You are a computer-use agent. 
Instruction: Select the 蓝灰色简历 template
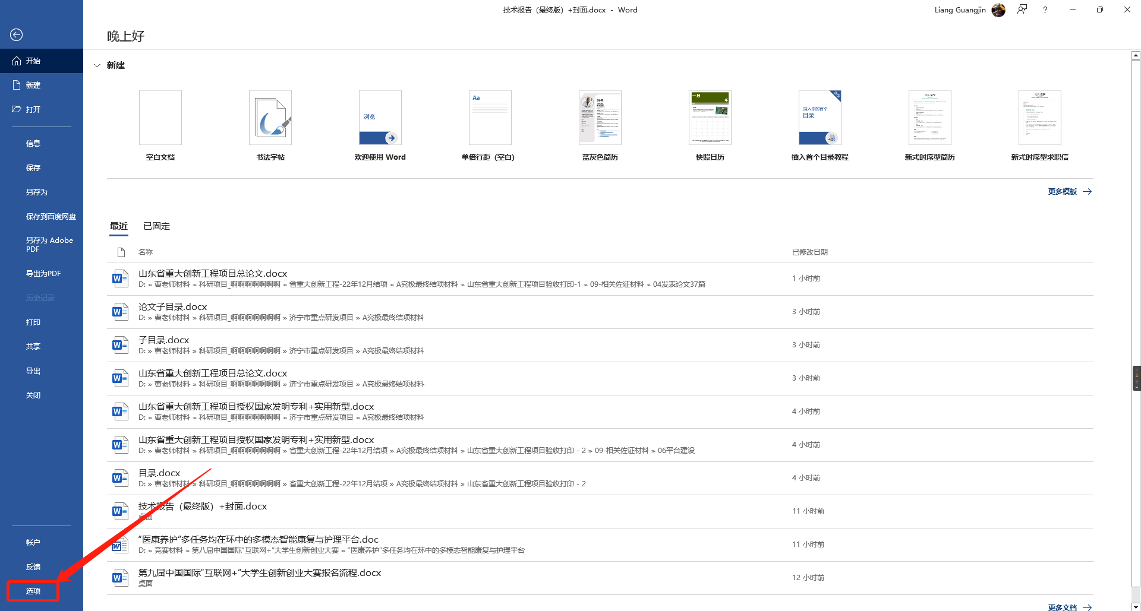(600, 125)
